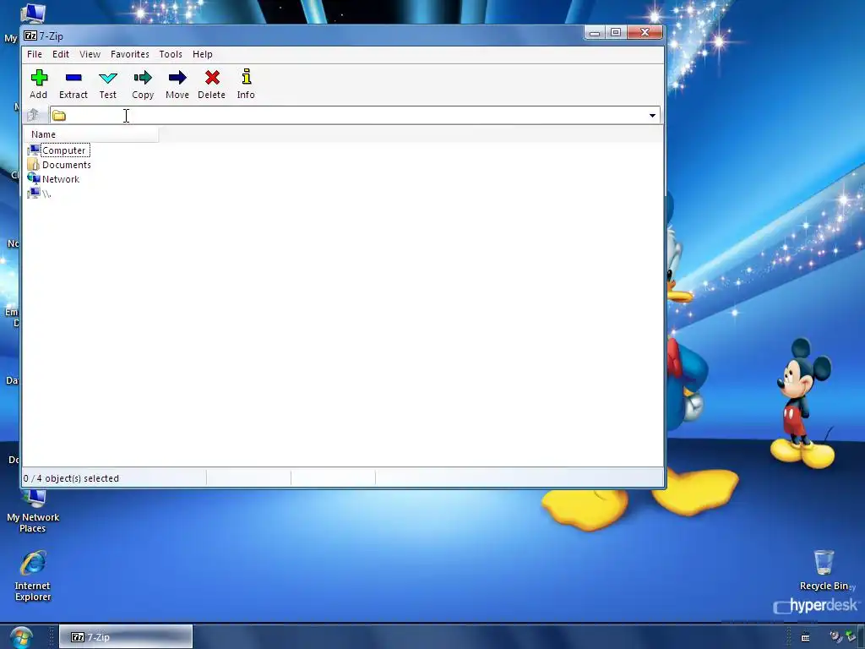Click the '0 / 4 object(s) selected' status
The image size is (865, 649).
coord(71,478)
